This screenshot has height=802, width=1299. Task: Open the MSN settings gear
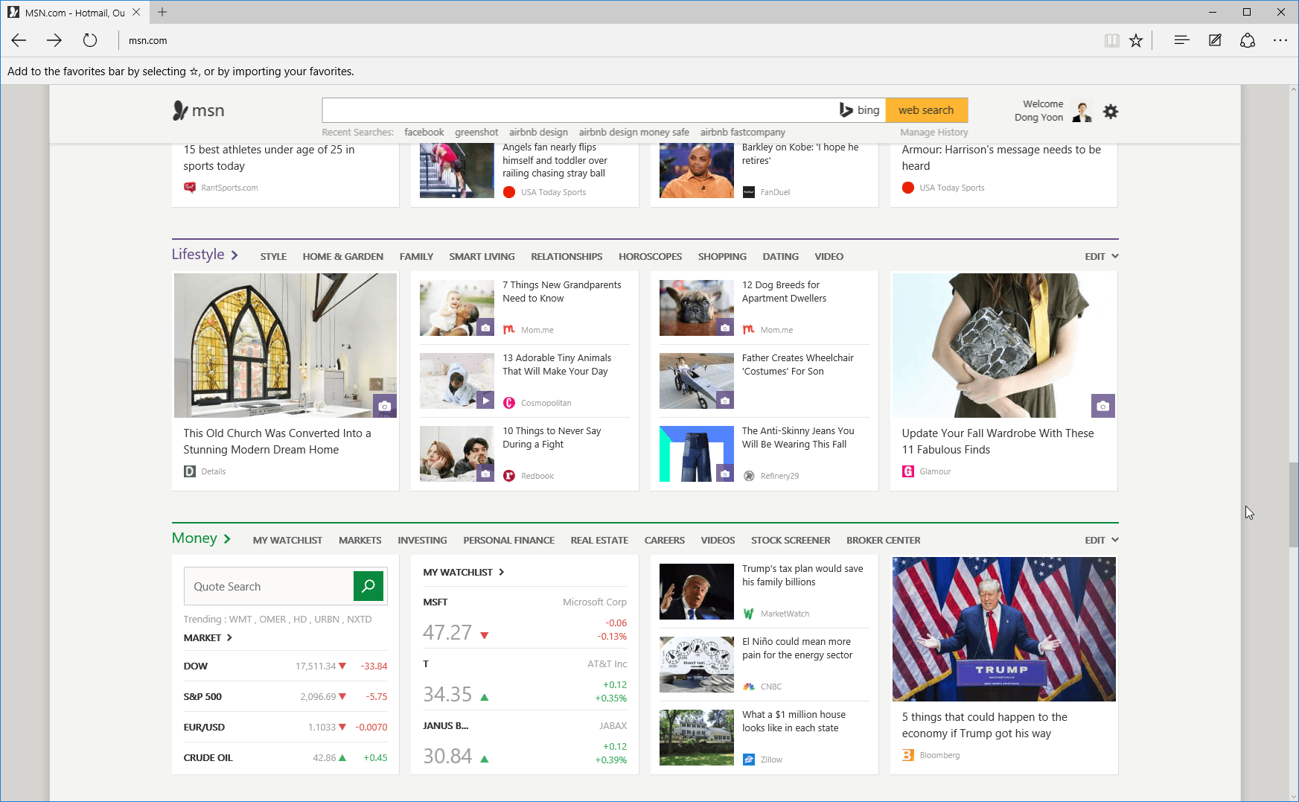[x=1111, y=111]
